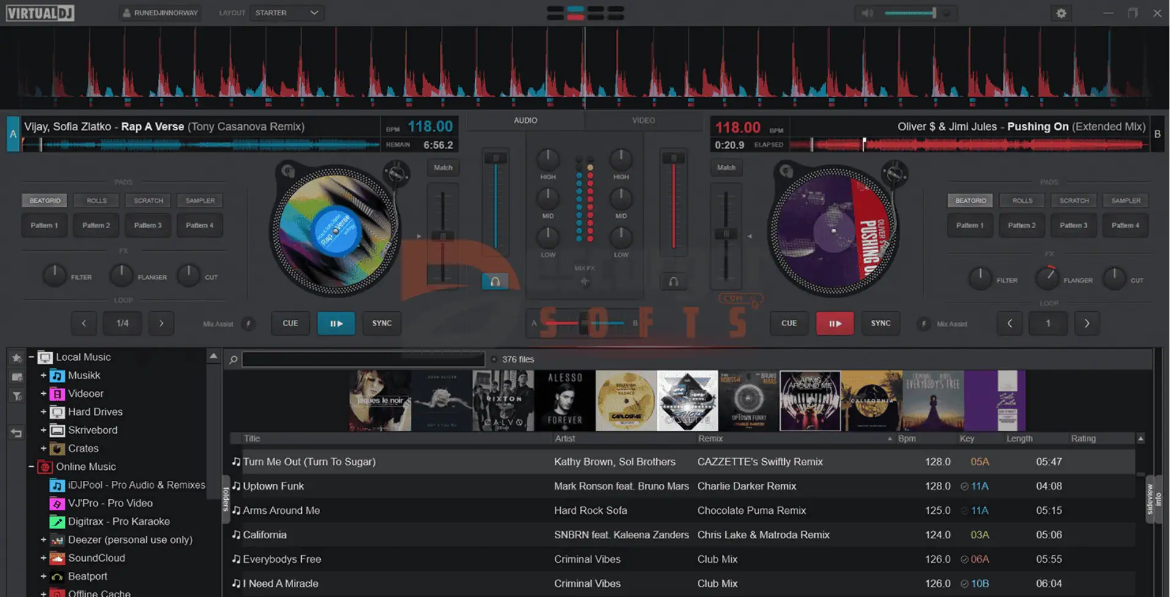Click the search magnifier icon
The width and height of the screenshot is (1170, 597).
[233, 360]
